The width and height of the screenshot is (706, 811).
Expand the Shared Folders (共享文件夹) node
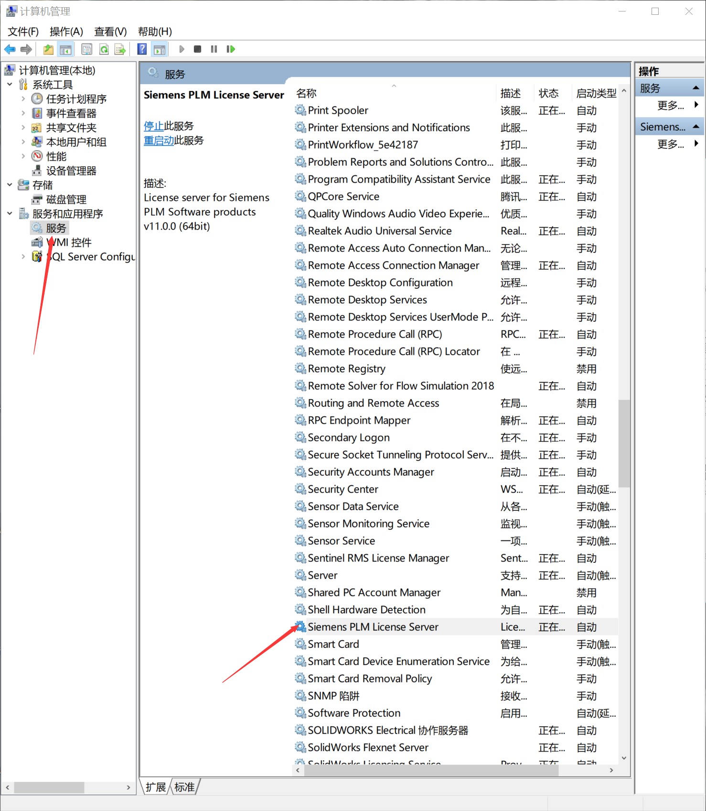pyautogui.click(x=23, y=128)
